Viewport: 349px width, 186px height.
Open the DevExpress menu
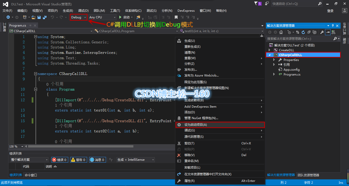186,10
